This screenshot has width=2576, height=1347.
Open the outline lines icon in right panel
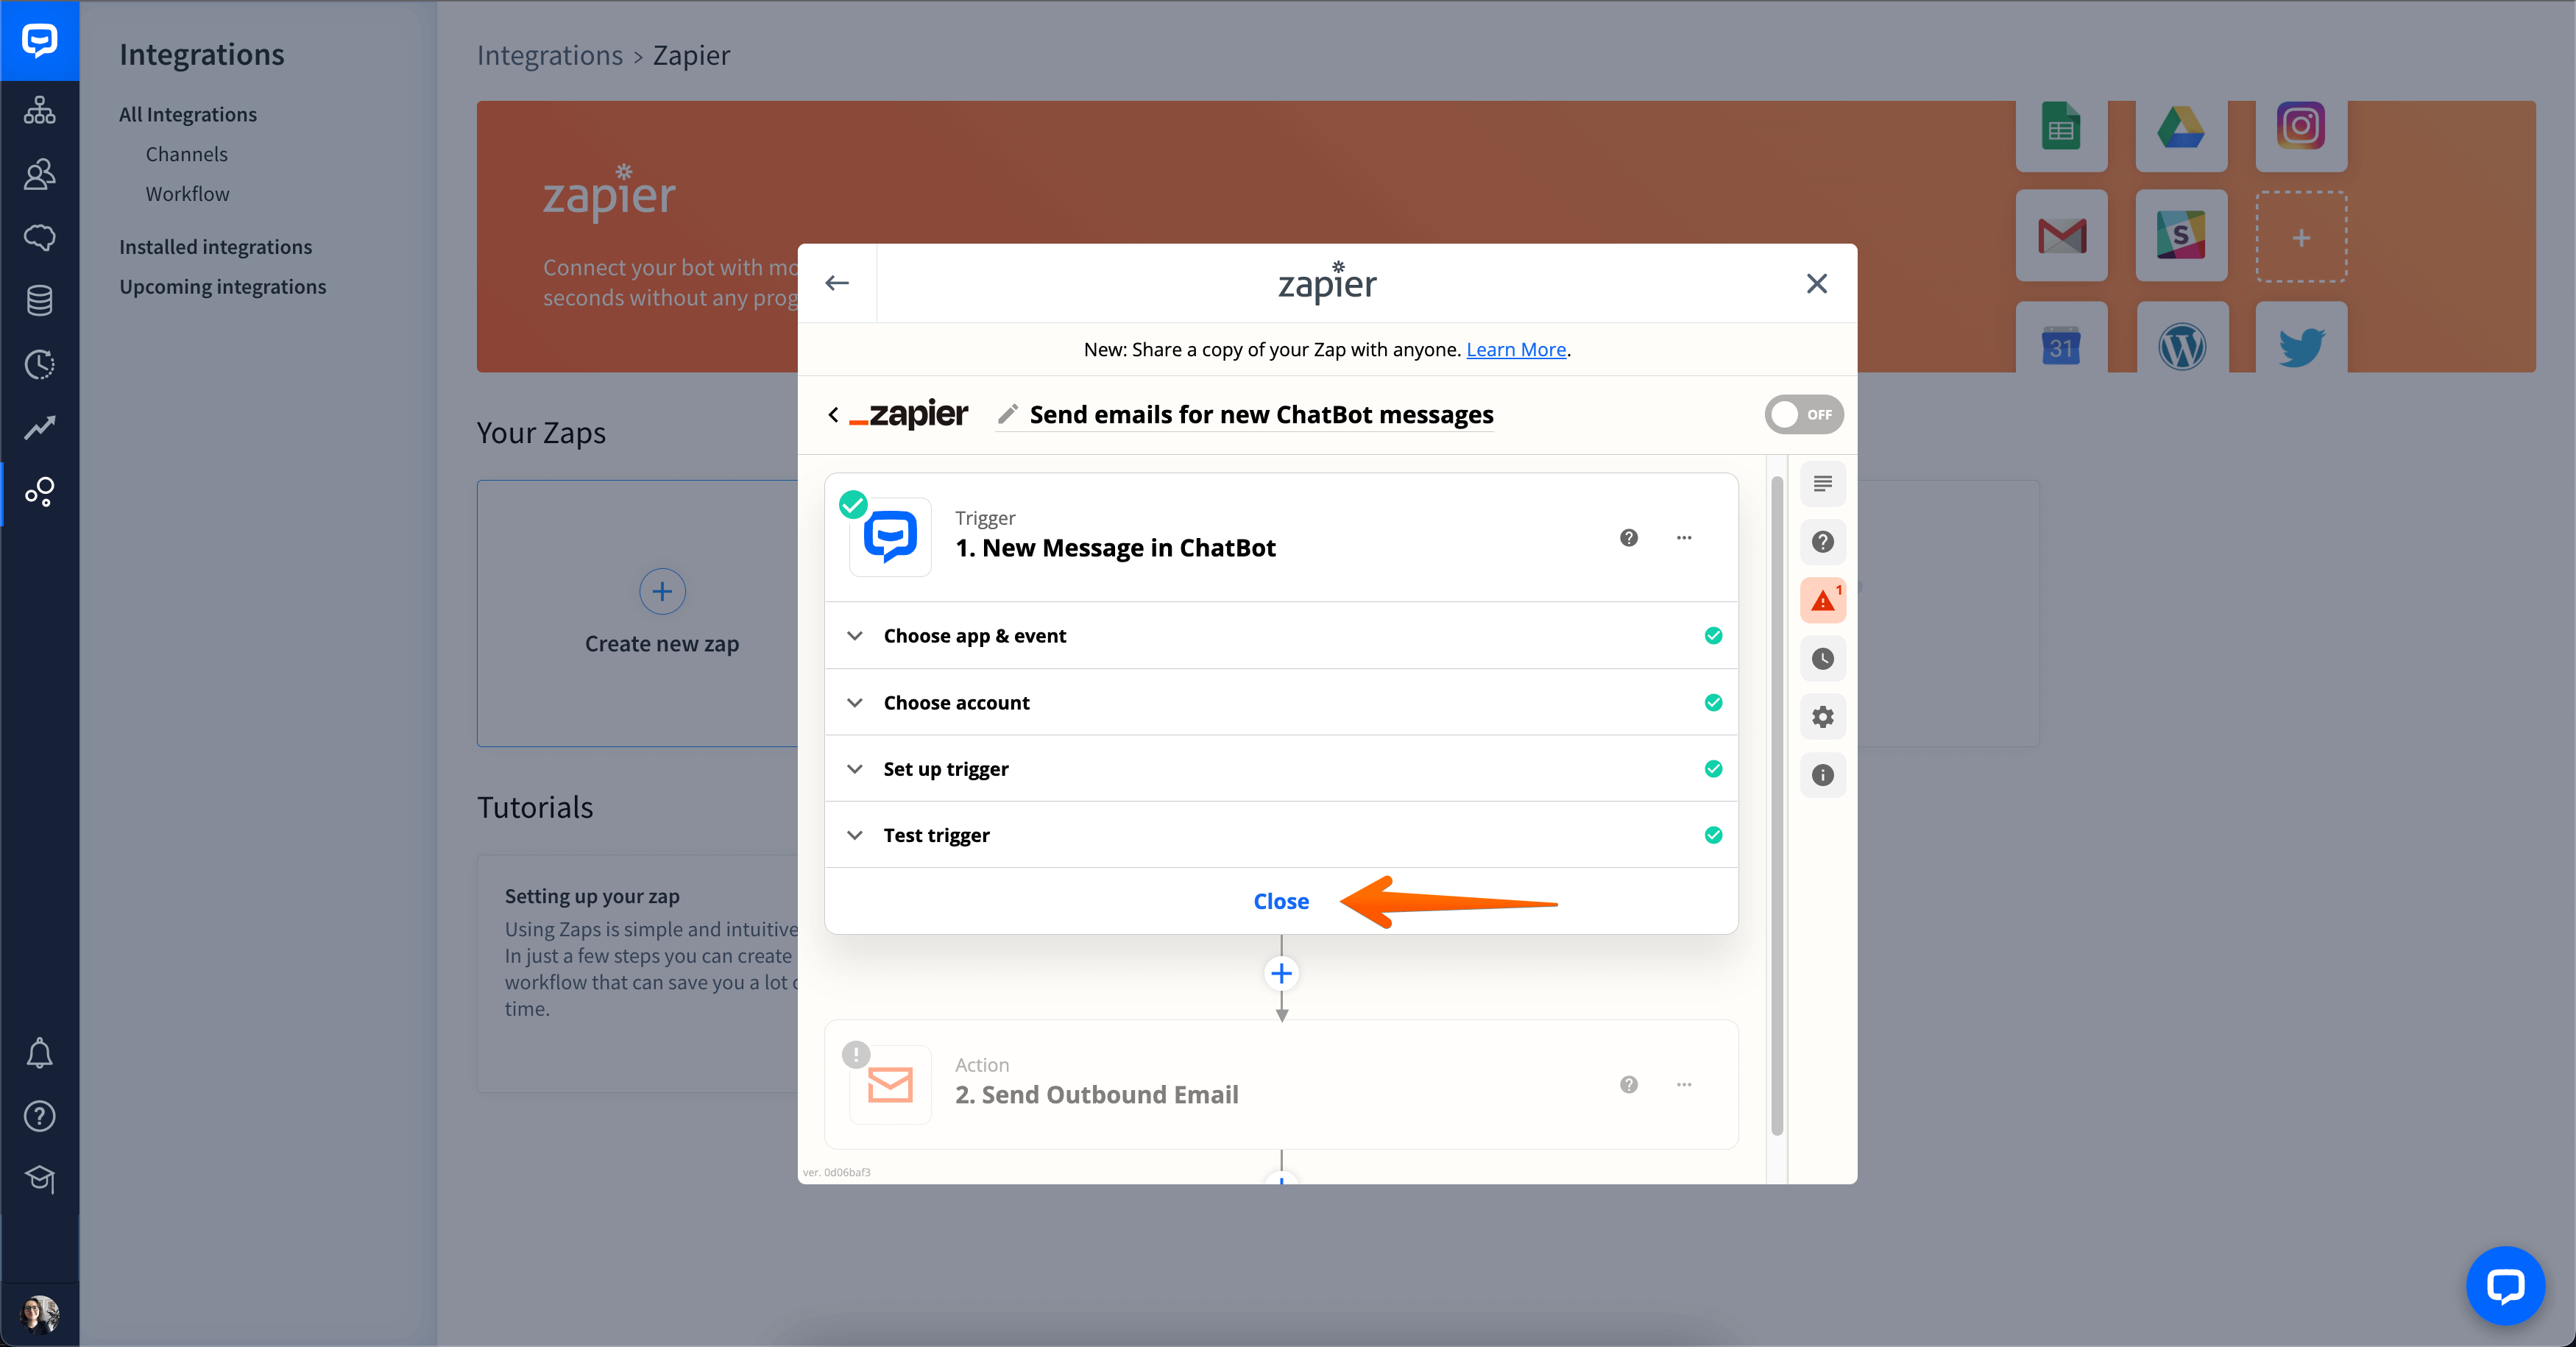tap(1823, 484)
